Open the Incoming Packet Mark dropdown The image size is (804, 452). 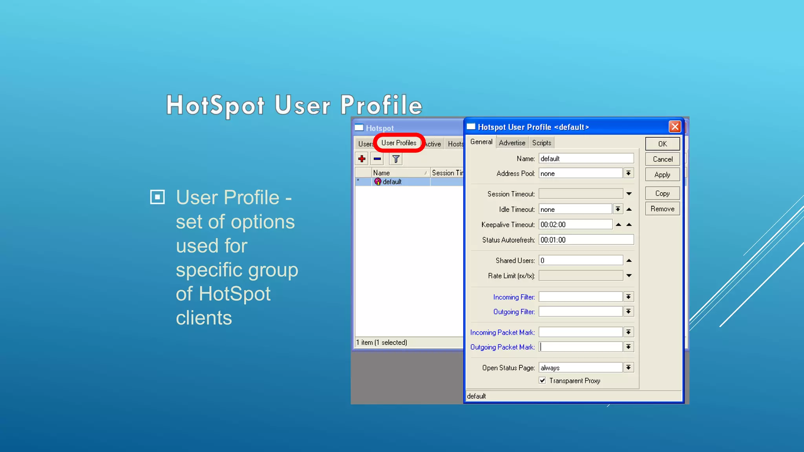point(629,332)
